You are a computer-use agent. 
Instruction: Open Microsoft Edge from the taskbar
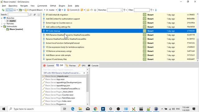pyautogui.click(x=72, y=109)
